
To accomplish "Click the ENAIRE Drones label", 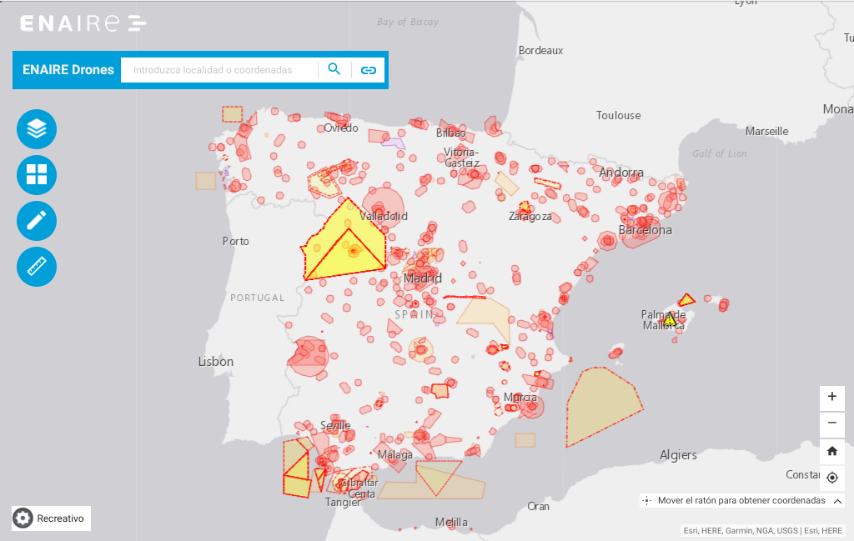I will point(67,70).
